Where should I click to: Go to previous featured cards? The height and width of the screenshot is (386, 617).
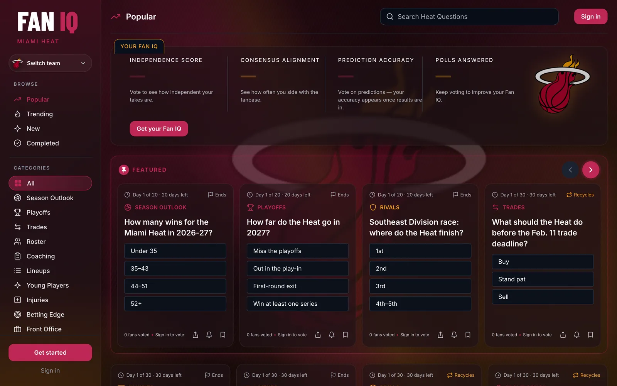pos(570,170)
